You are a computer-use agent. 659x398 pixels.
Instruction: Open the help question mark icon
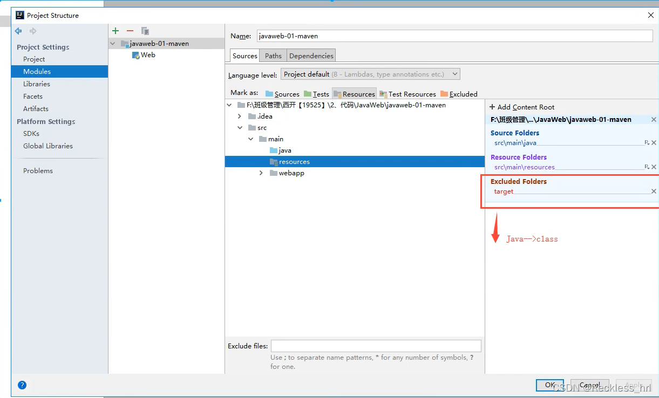[x=22, y=385]
